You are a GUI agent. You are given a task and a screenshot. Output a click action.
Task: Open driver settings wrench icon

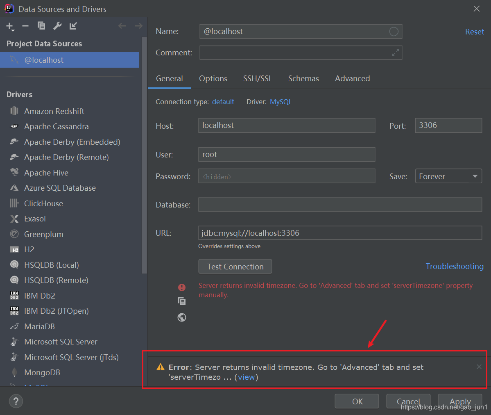[x=57, y=26]
